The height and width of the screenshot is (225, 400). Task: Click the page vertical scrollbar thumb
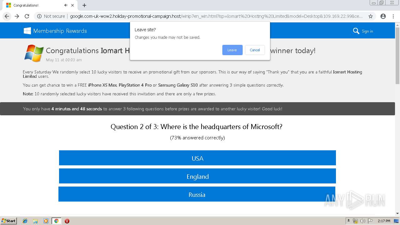(x=397, y=56)
